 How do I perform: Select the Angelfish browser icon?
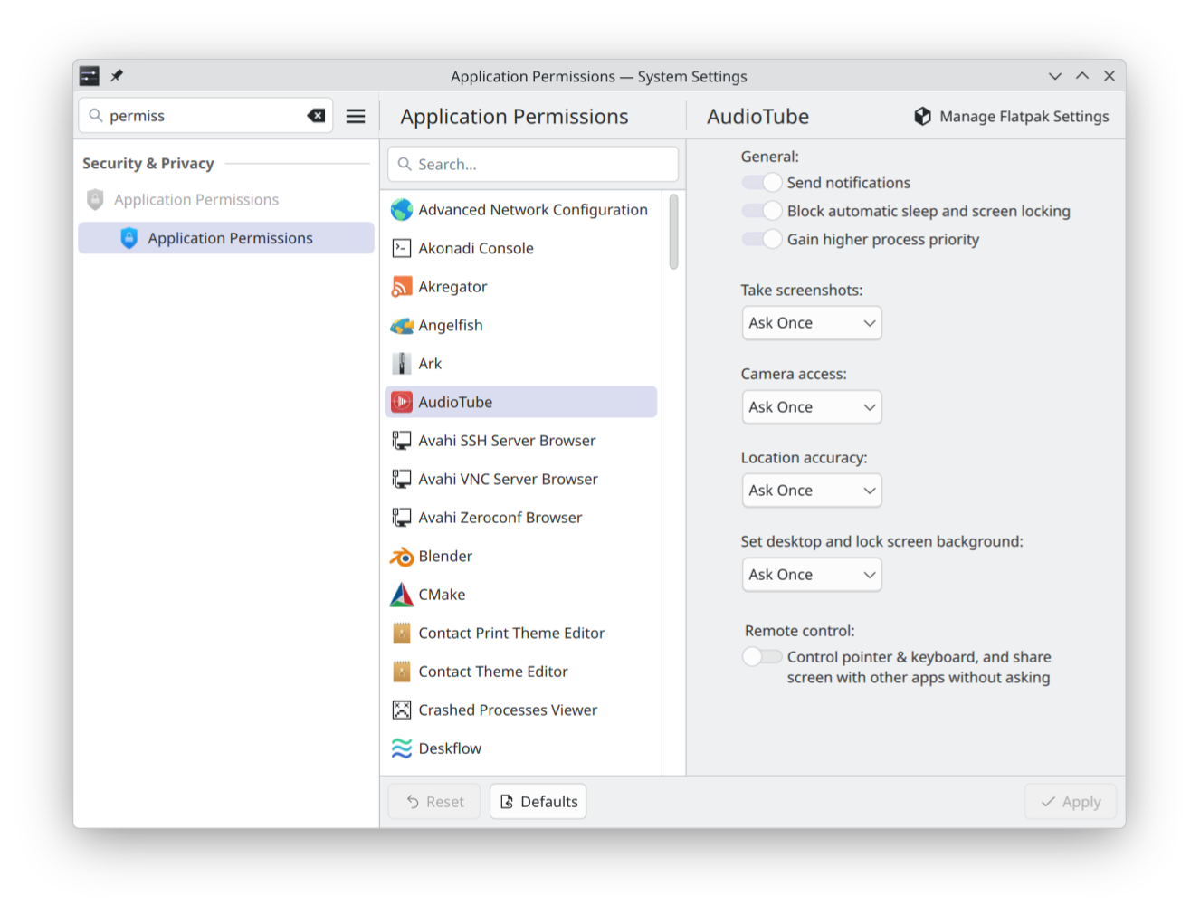pyautogui.click(x=401, y=325)
